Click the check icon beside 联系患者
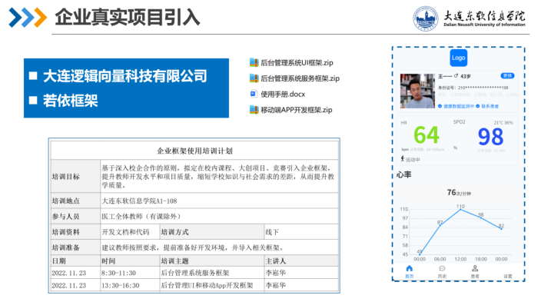541x302 pixels. pos(478,106)
